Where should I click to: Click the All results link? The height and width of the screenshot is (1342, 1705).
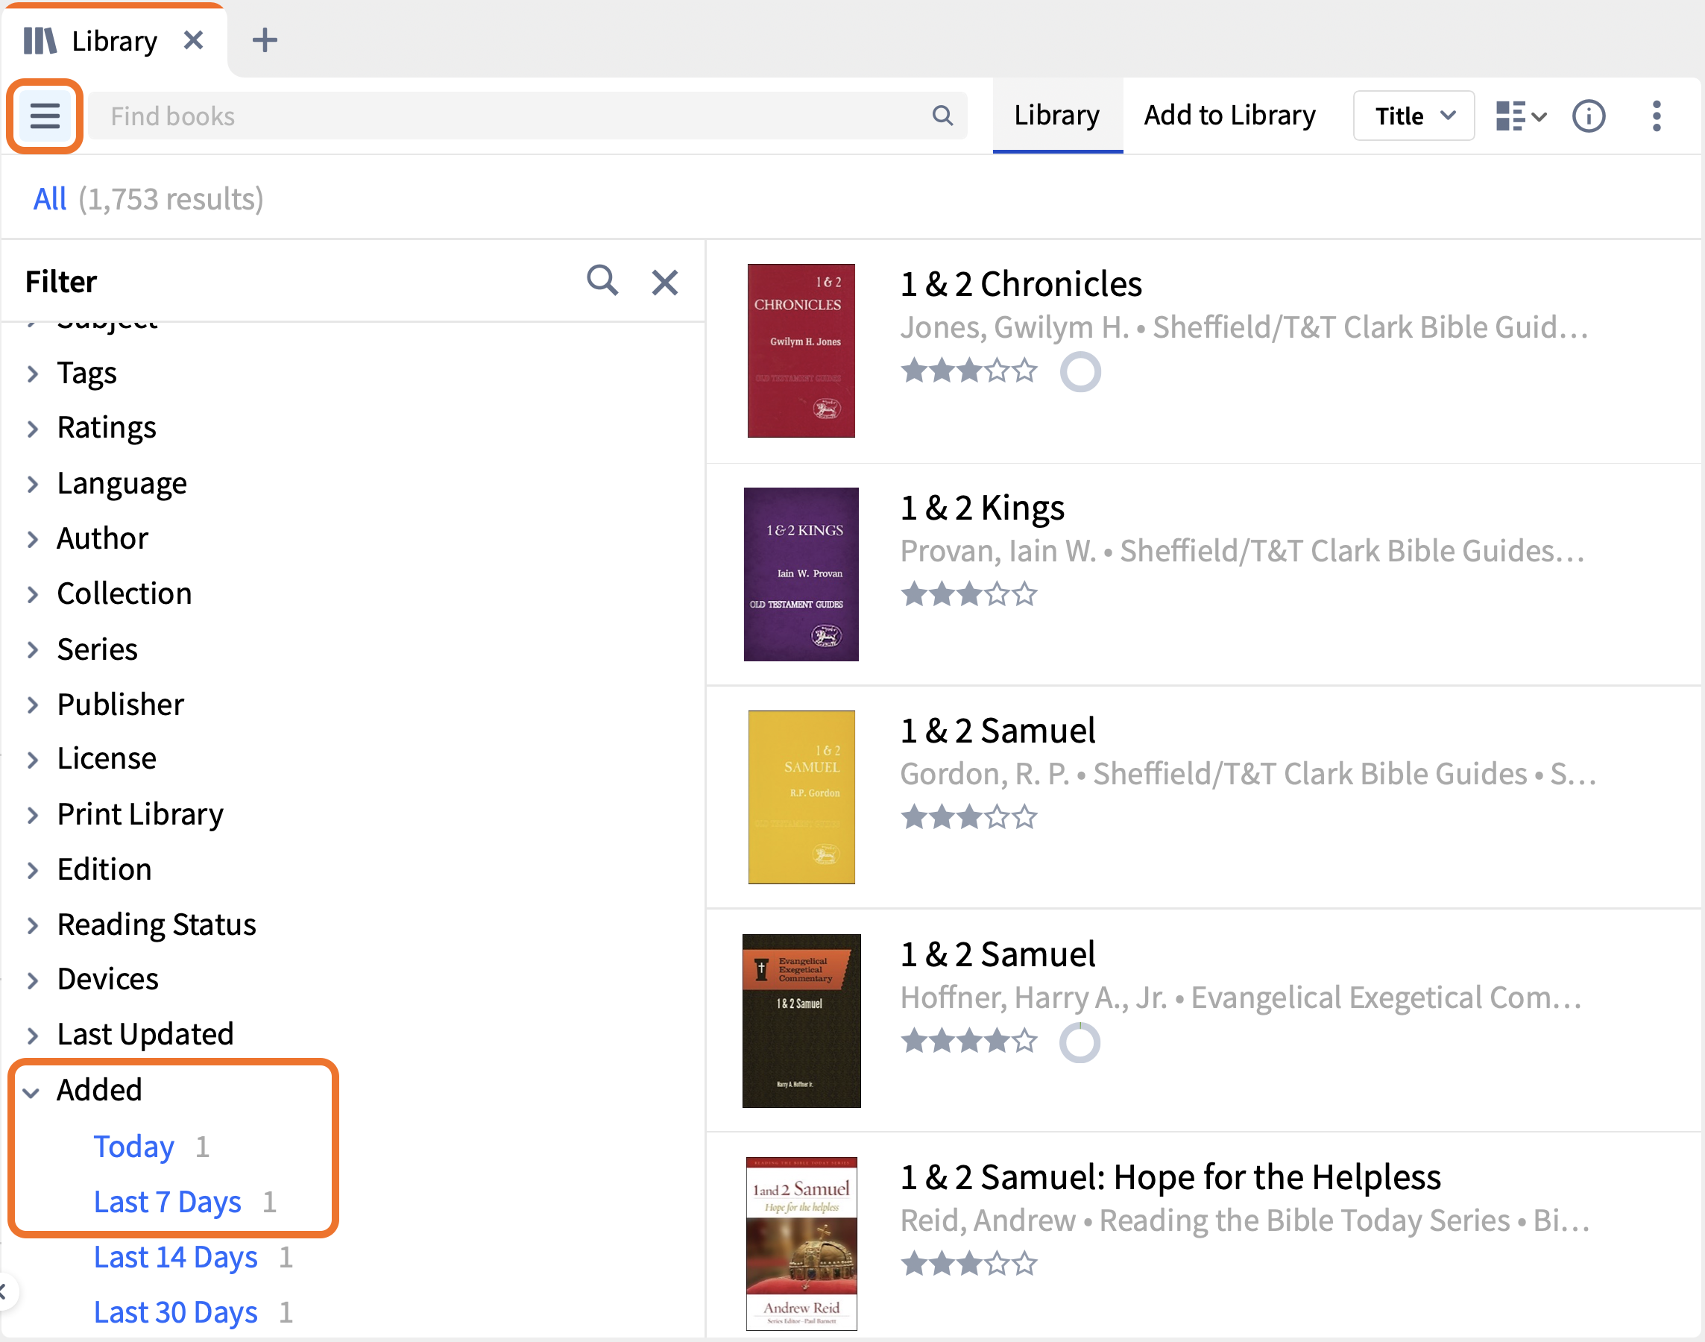[49, 199]
